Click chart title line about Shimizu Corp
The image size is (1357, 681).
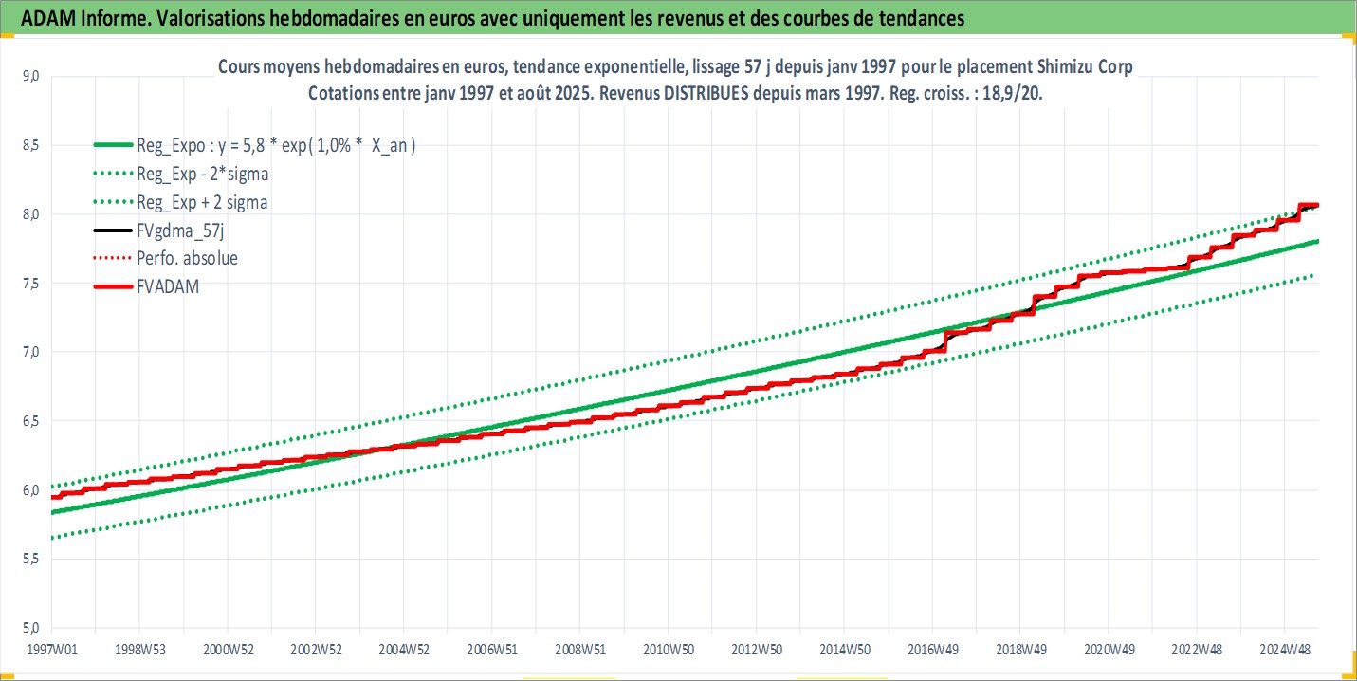click(x=675, y=68)
